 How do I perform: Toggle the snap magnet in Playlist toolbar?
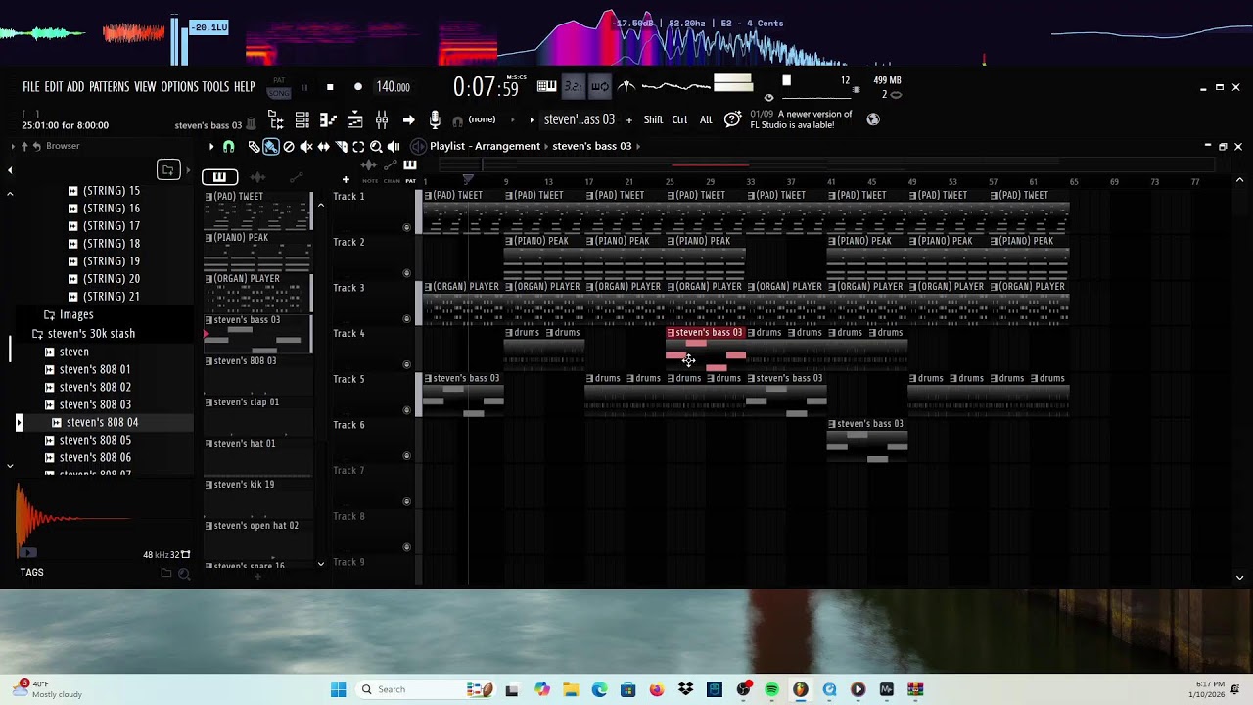click(228, 146)
